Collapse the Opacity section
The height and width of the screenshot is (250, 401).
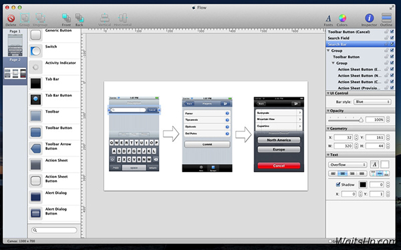[328, 111]
